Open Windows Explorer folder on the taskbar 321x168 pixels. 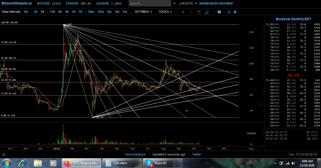[x=38, y=163]
